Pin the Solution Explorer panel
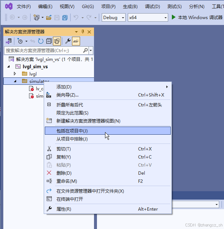 83,32
